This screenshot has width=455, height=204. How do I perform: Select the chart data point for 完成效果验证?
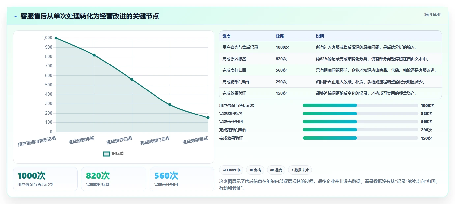208,118
